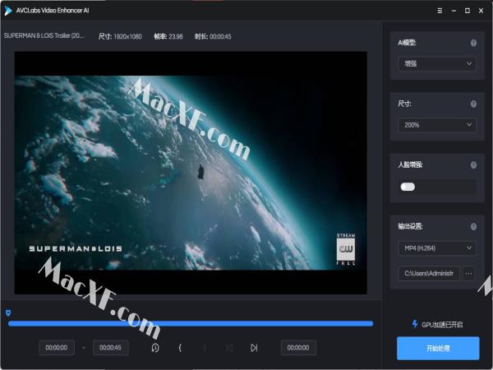Show help for 尺寸 setting
Viewport: 493px width, 370px height.
(x=473, y=104)
